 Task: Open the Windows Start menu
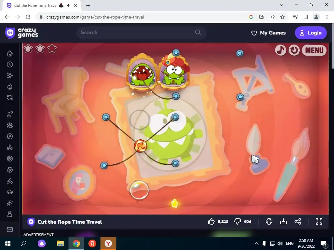(8, 243)
